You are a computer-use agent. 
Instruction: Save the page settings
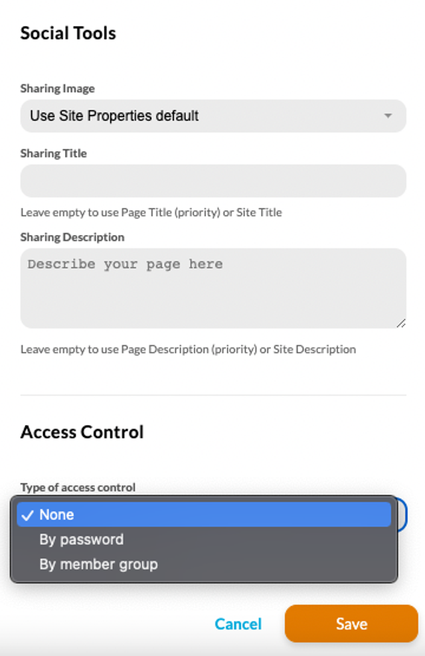(x=351, y=623)
